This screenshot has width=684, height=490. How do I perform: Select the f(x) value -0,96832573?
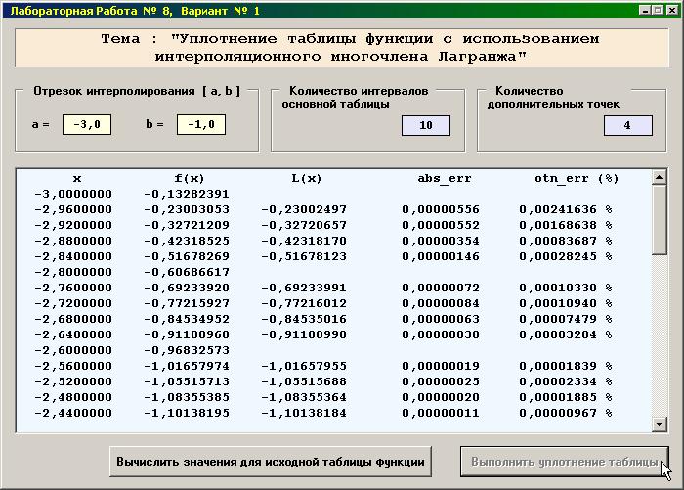[187, 351]
